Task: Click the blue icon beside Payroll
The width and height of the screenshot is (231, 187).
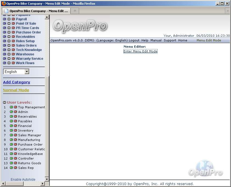Action: 4,19
